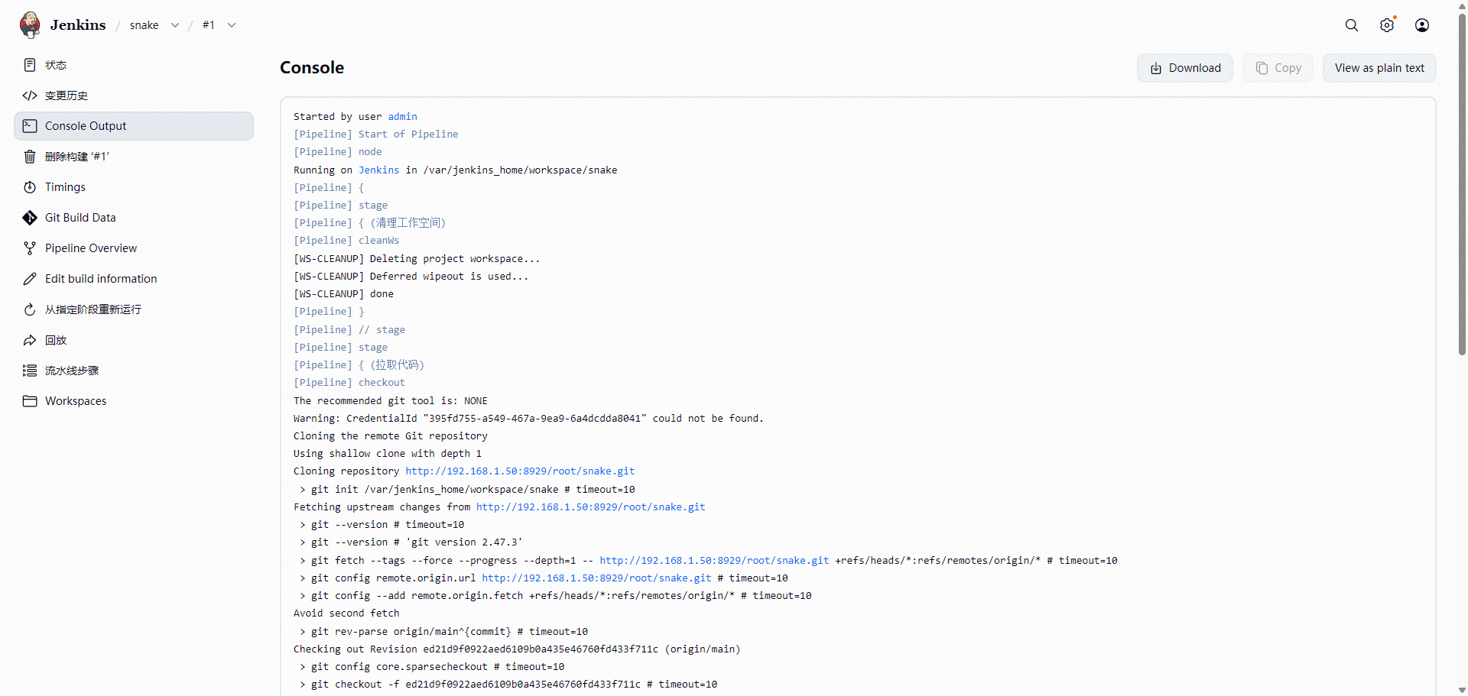
Task: Click the '[Pipeline] Start of Pipeline' line
Action: (376, 134)
